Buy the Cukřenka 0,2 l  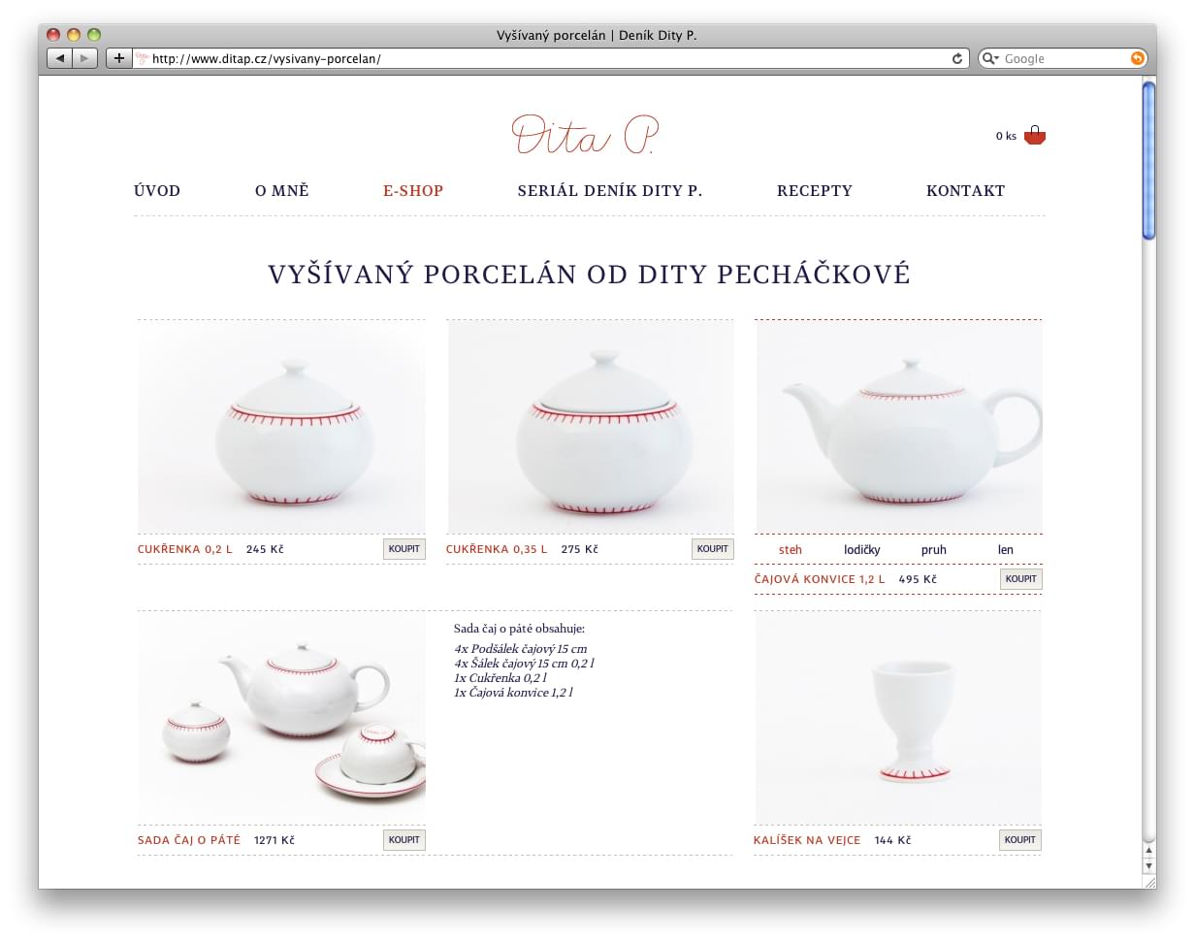click(404, 549)
